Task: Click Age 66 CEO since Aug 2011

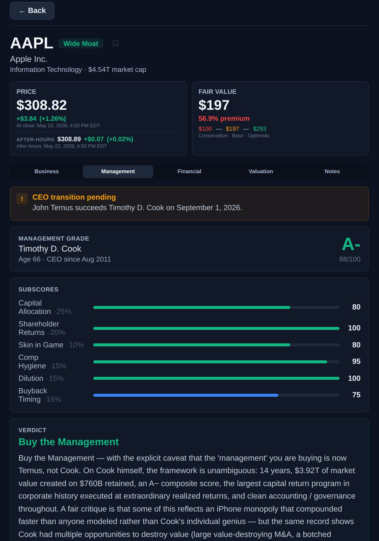Action: 65,259
